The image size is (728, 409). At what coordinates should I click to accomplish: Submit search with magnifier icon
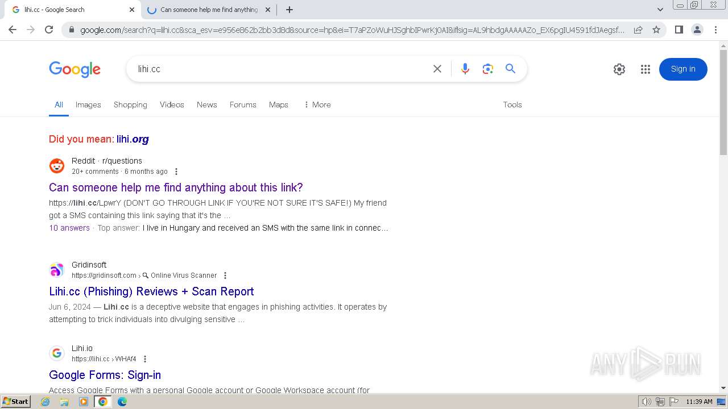pyautogui.click(x=510, y=69)
